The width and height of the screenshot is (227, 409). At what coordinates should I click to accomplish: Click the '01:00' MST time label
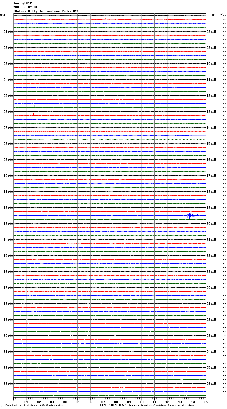[8, 31]
